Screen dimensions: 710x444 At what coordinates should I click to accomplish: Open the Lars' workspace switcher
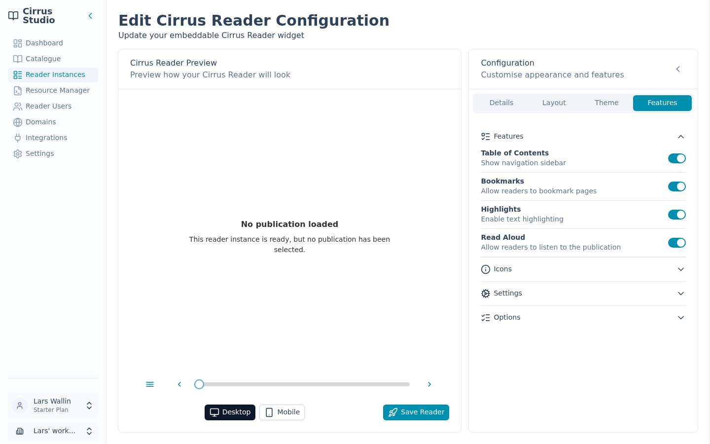pyautogui.click(x=53, y=431)
